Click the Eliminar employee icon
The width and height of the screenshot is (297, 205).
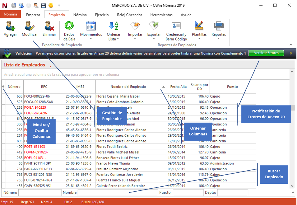click(x=49, y=26)
